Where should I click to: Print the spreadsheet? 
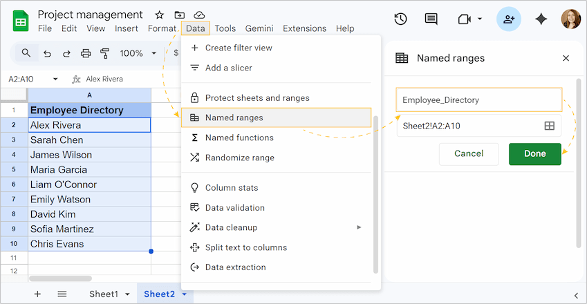pyautogui.click(x=86, y=53)
